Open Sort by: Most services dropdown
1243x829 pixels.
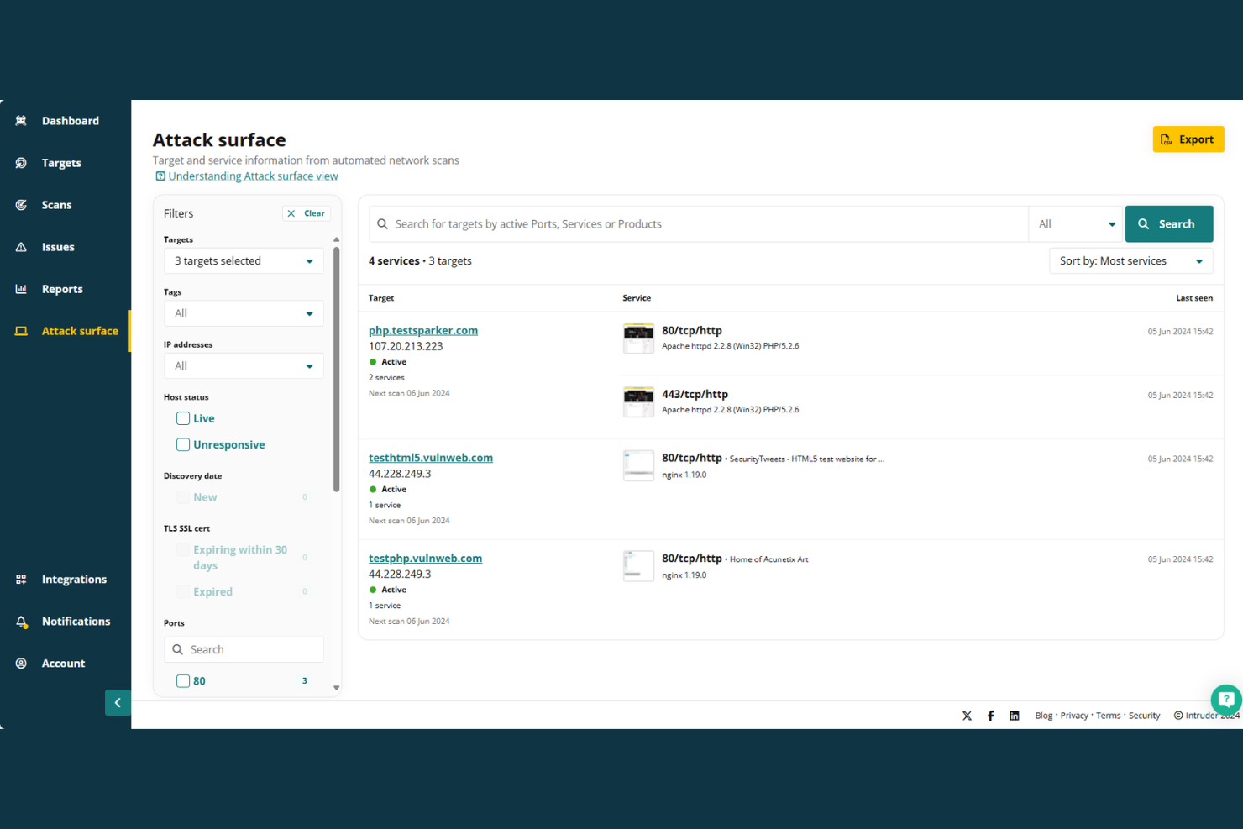tap(1130, 261)
